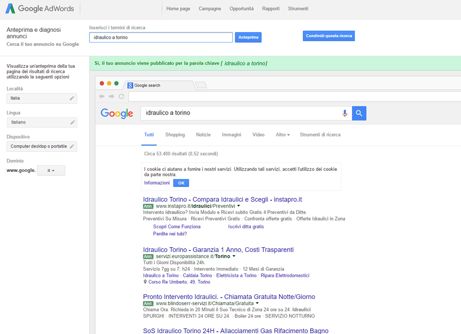Click the green window dot in preview
Screen dimensions: 461x334
tap(117, 83)
